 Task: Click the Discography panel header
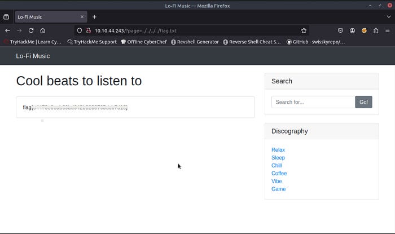(x=322, y=131)
